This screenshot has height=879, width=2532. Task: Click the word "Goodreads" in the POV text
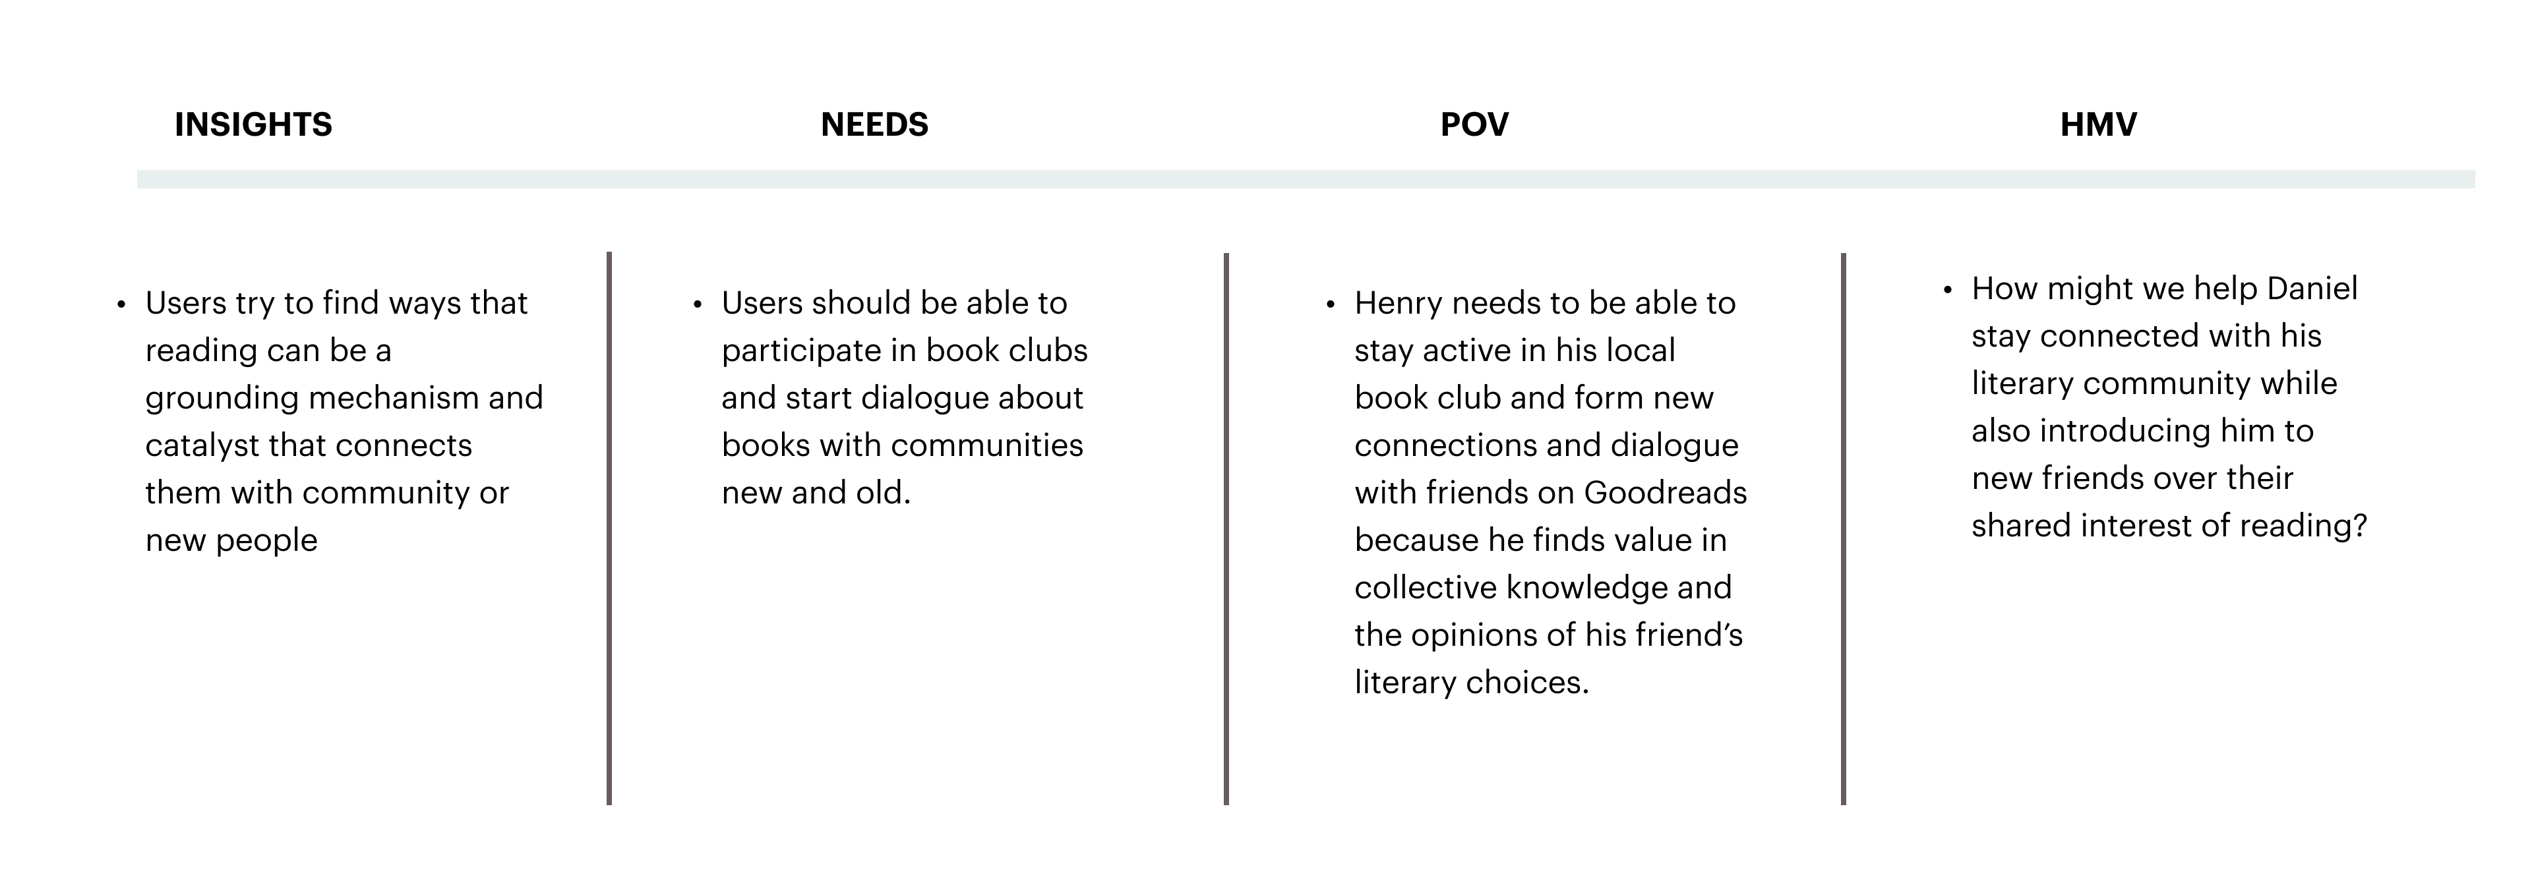pyautogui.click(x=1665, y=493)
